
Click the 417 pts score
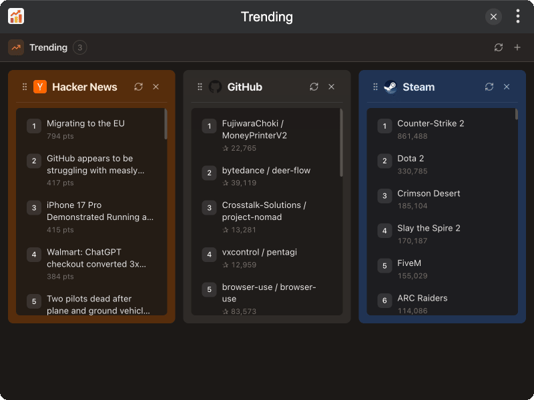(x=60, y=183)
